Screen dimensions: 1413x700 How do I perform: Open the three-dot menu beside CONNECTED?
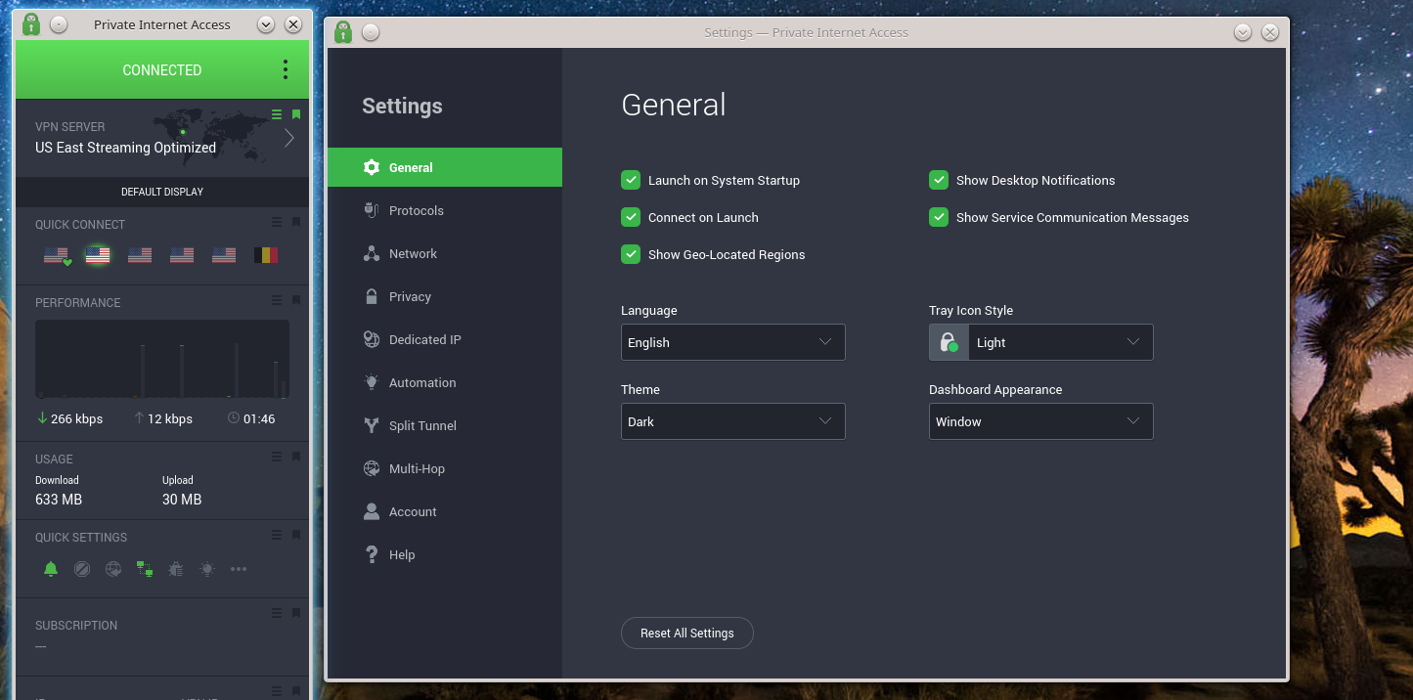pos(286,69)
